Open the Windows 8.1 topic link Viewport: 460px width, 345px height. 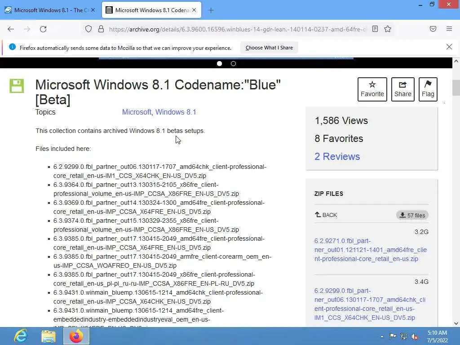pos(176,112)
